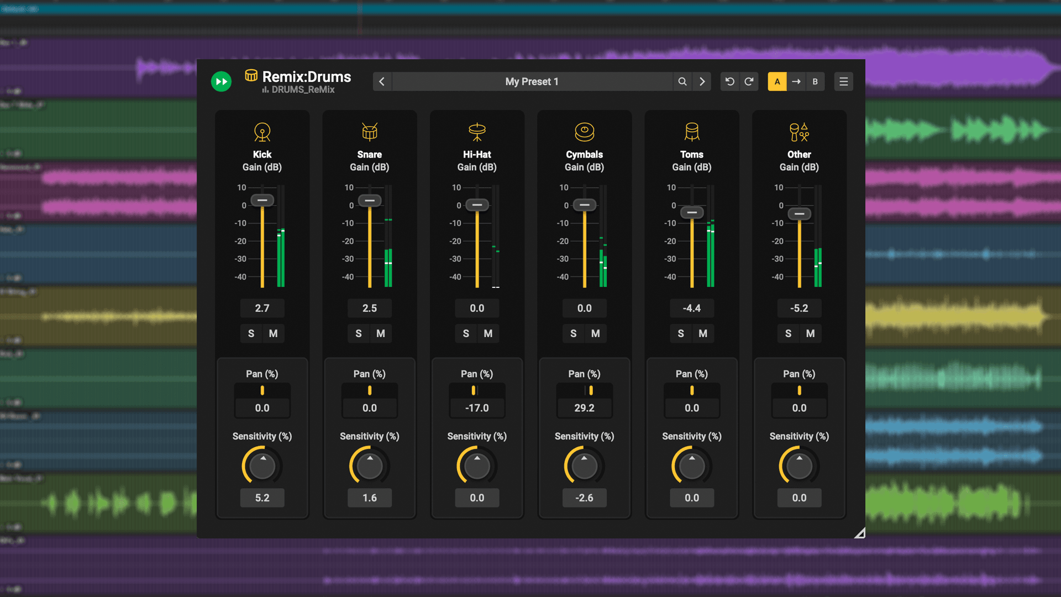Load the previous preset with left arrow

pyautogui.click(x=382, y=81)
